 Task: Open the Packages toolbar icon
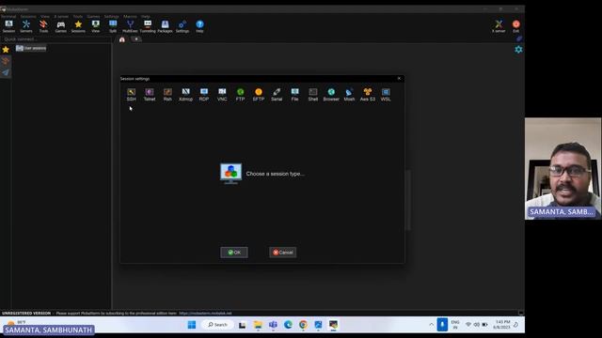(x=165, y=26)
